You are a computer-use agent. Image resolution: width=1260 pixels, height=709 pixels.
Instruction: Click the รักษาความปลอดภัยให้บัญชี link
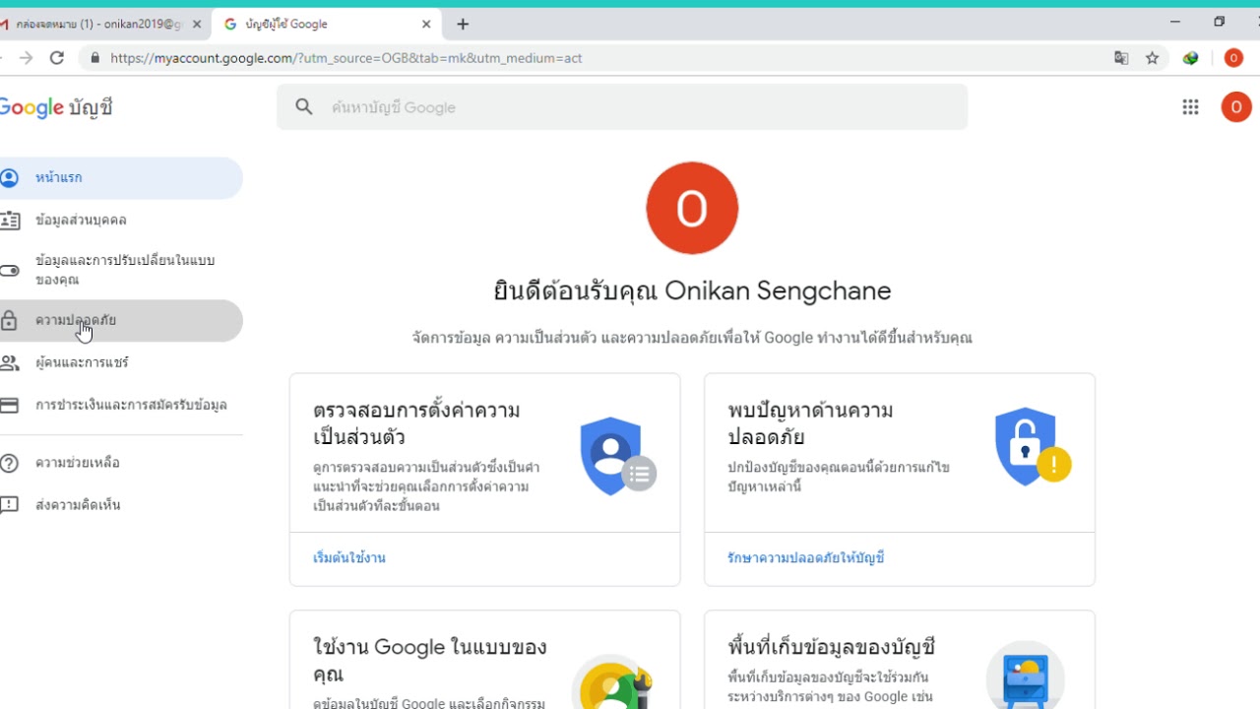tap(806, 558)
